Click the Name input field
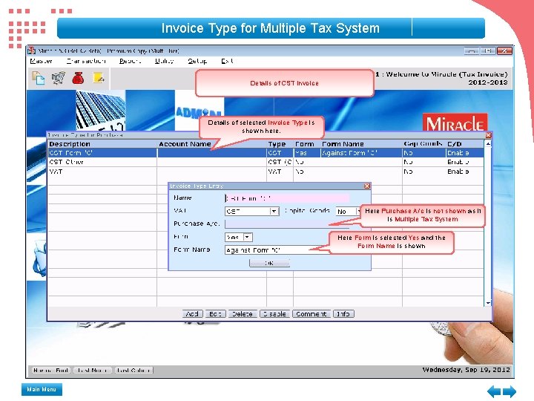Screen dimensions: 534x401 tap(287, 198)
